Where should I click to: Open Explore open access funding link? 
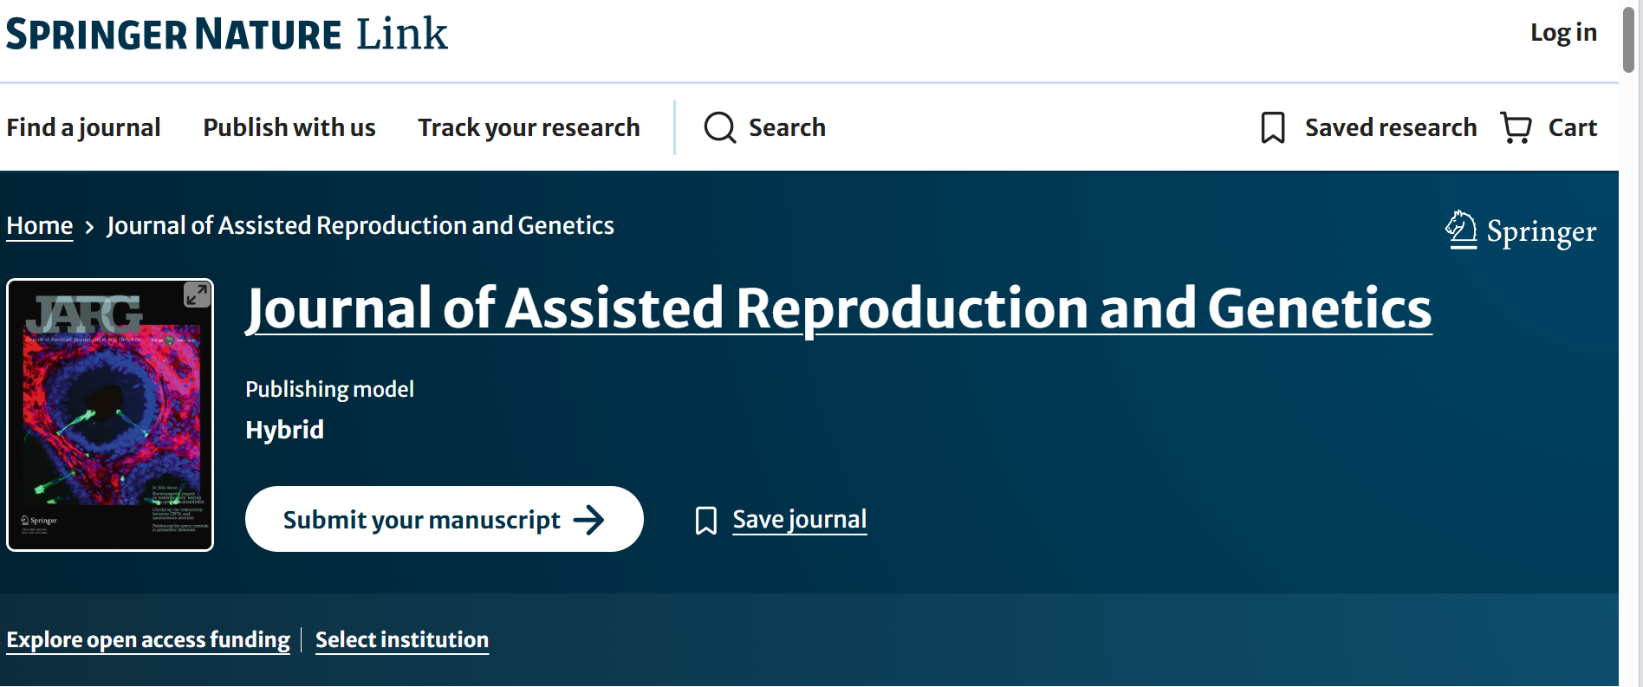148,639
